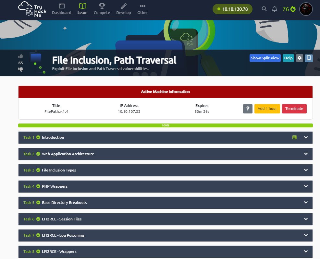
Task: Open Web Application Architecture task title
Action: pyautogui.click(x=68, y=154)
